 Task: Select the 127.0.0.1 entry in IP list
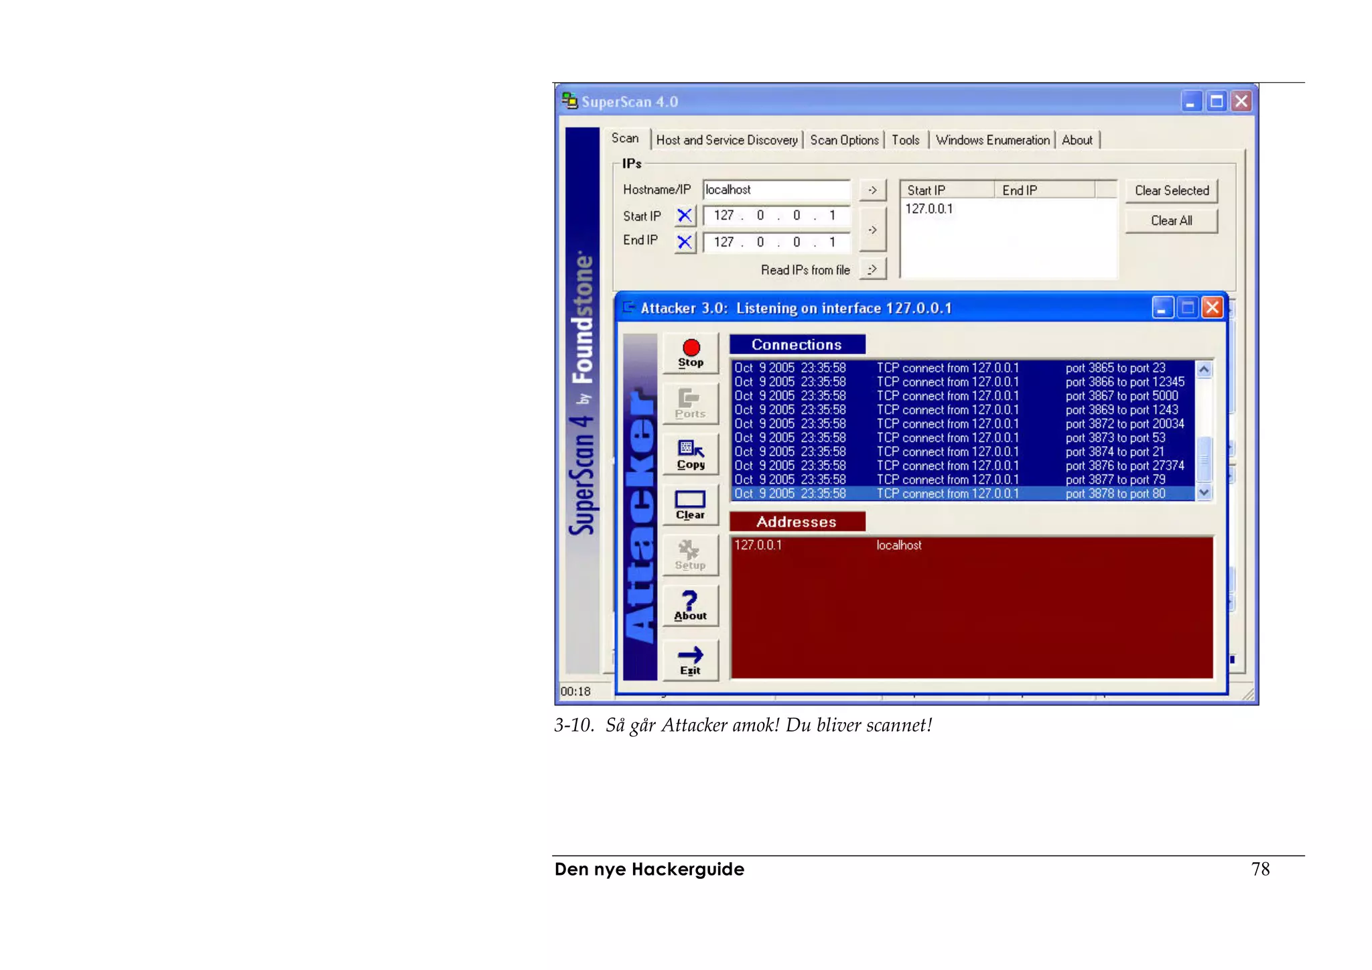click(929, 209)
